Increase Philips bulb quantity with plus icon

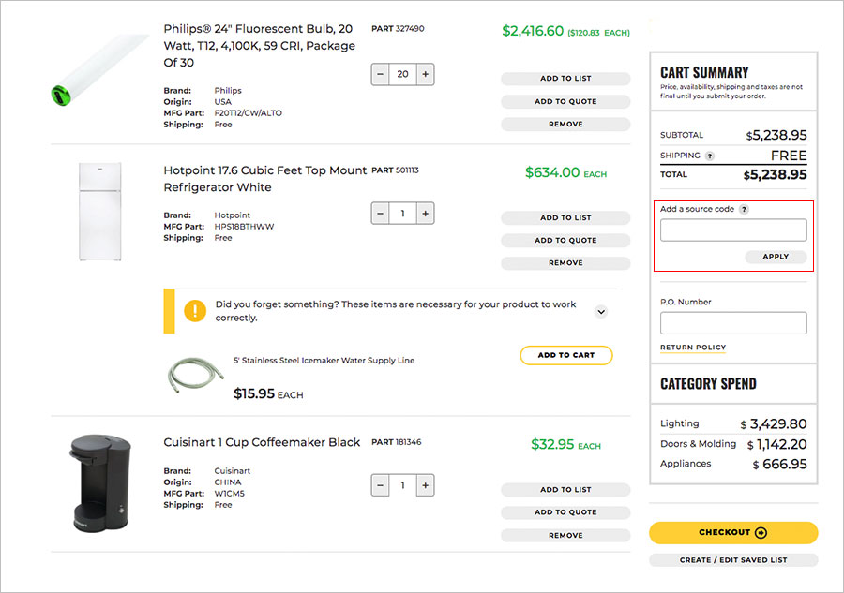(x=425, y=73)
